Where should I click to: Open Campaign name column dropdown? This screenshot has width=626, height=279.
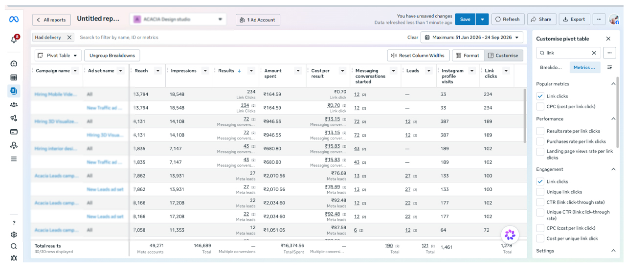coord(75,71)
